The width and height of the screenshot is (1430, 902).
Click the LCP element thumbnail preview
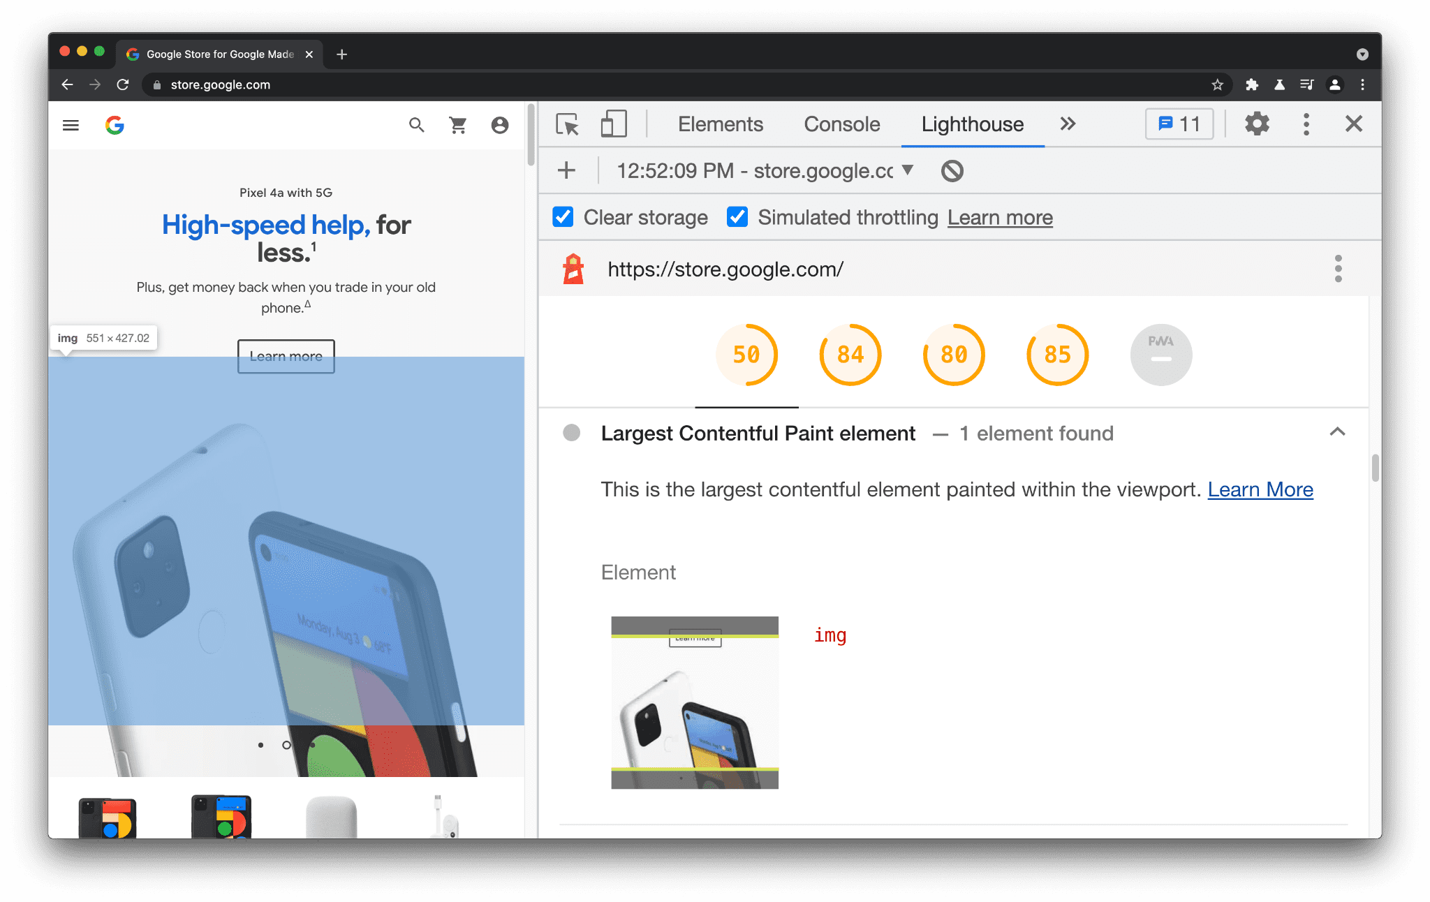693,700
